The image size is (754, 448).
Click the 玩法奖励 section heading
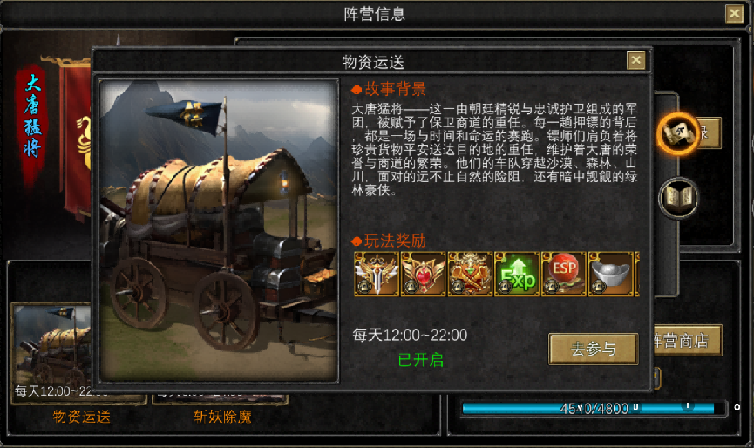[395, 241]
